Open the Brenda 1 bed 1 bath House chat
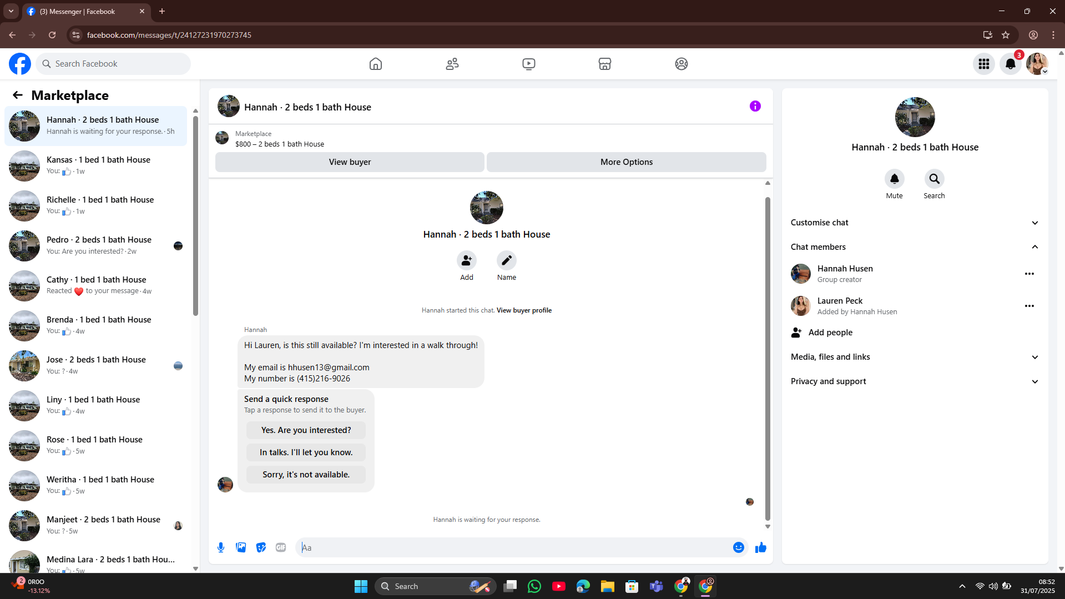Viewport: 1065px width, 599px height. [x=95, y=326]
